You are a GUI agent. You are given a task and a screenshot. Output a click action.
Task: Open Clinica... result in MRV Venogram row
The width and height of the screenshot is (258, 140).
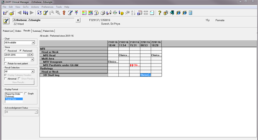pyautogui.click(x=113, y=62)
